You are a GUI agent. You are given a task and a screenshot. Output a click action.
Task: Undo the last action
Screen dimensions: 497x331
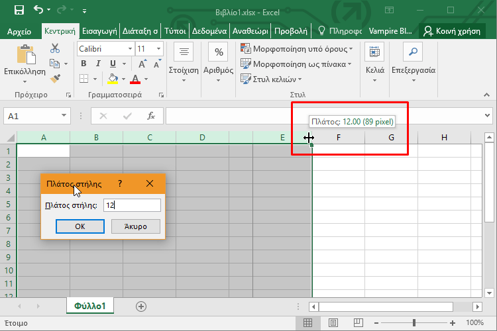(38, 10)
